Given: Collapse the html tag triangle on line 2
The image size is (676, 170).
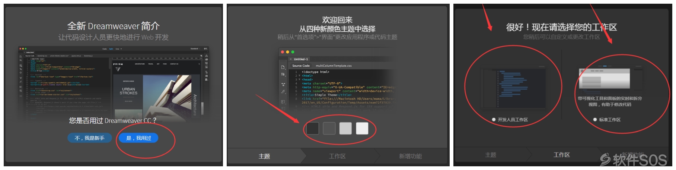Looking at the screenshot, I should tap(299, 76).
